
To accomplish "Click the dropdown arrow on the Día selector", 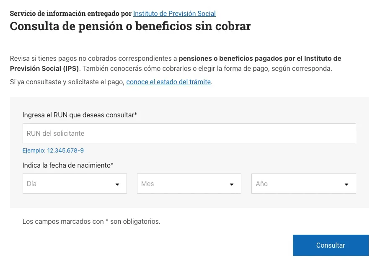I will pos(117,184).
